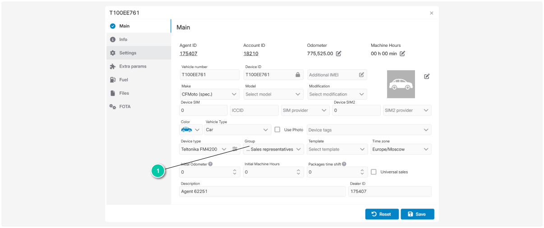Open the Make dropdown showing CFMoto

point(209,94)
